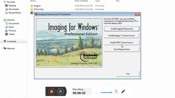The image size is (175, 98).
Task: Click the Libraries icon
Action: (5, 20)
